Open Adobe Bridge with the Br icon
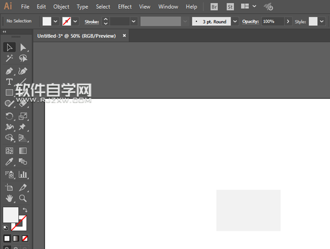The image size is (330, 249). tap(215, 7)
